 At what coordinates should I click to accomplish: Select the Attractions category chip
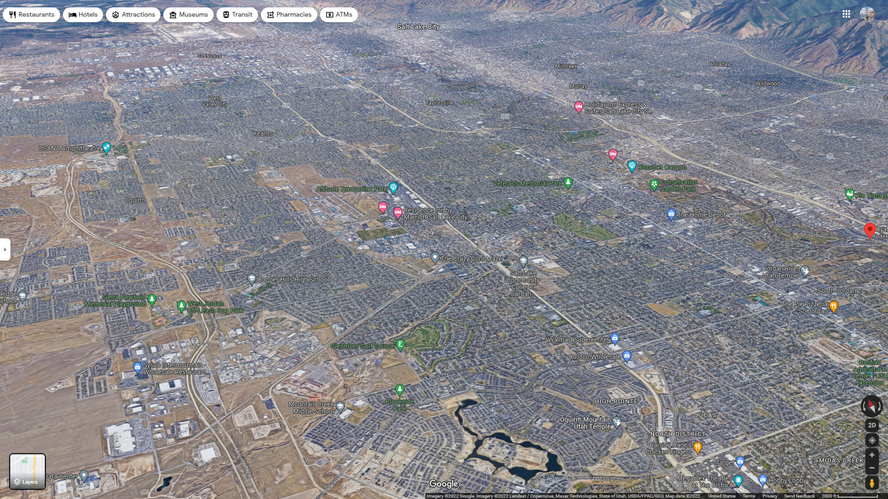click(x=133, y=14)
